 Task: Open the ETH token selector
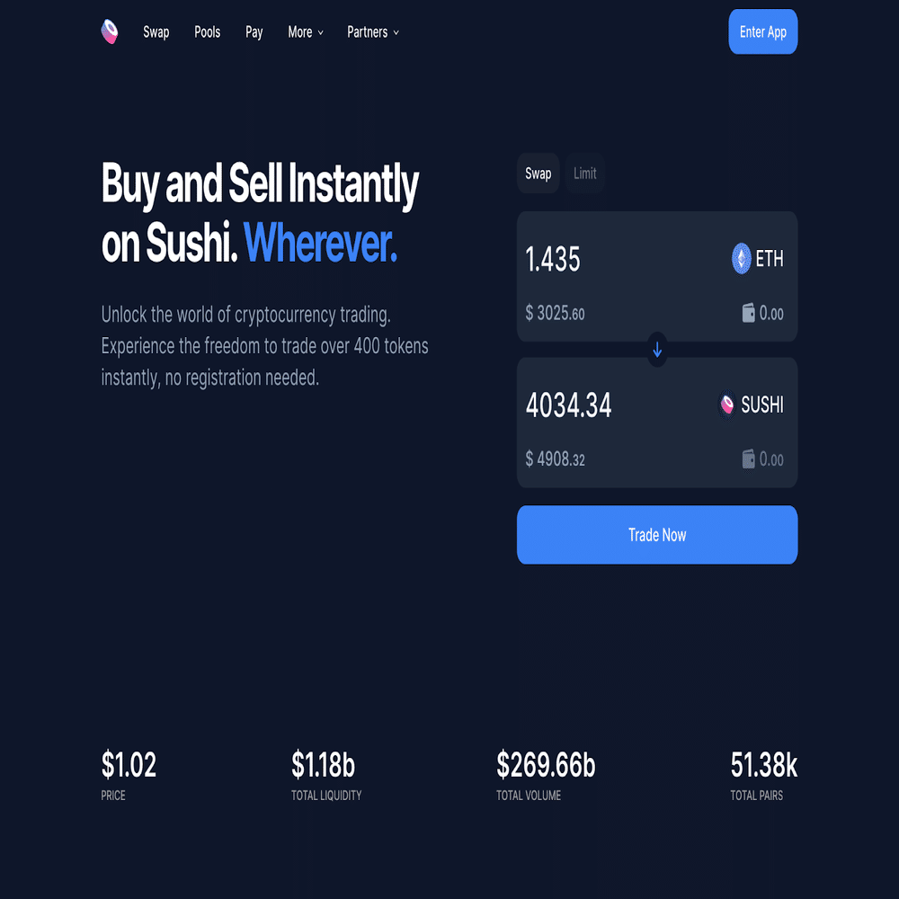(758, 259)
